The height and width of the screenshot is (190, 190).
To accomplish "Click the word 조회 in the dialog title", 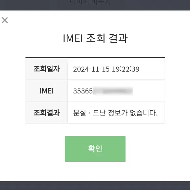I will 96,38.
